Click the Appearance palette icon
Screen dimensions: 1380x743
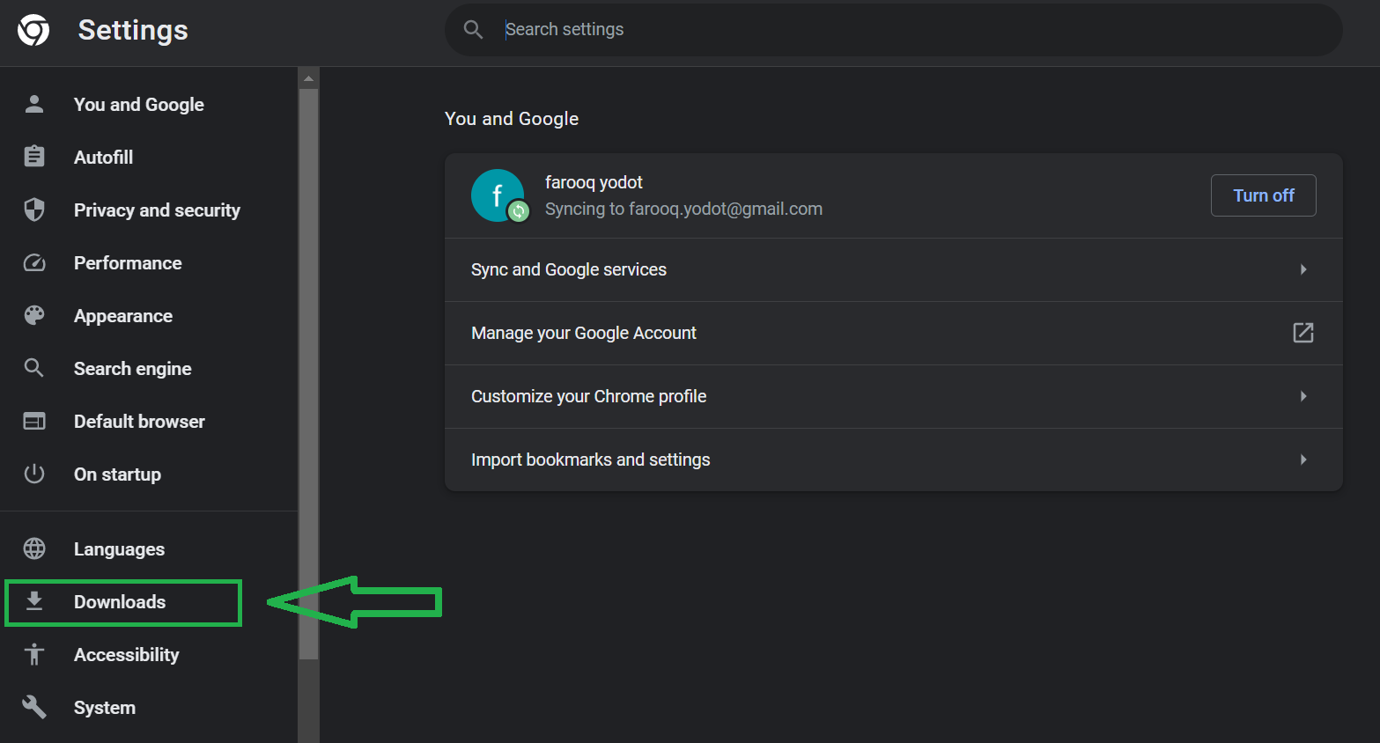(x=33, y=315)
